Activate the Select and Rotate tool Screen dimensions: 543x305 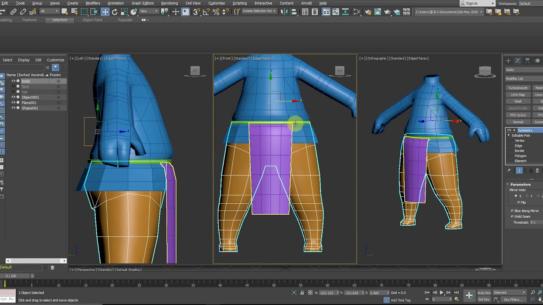tap(115, 12)
